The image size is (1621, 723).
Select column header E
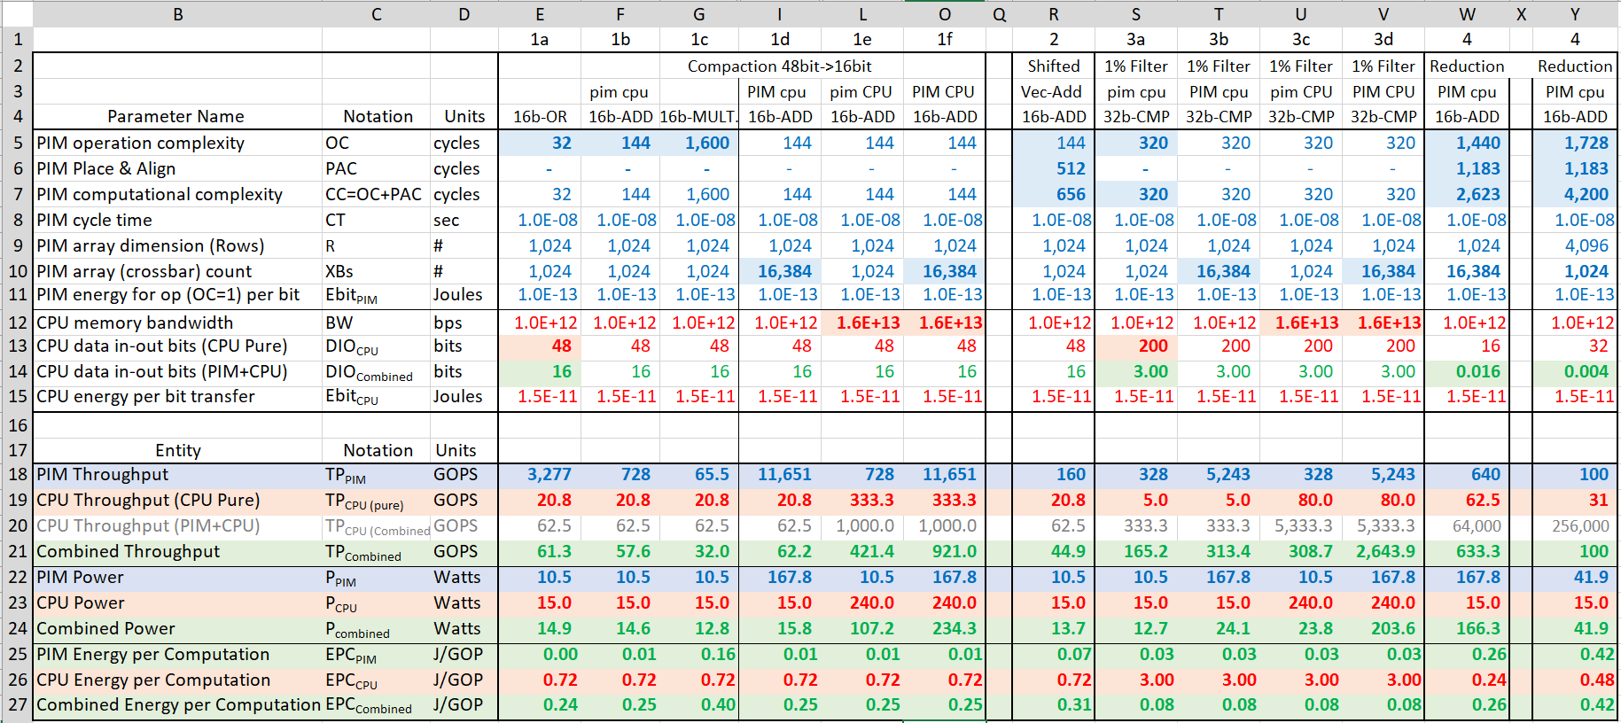540,14
